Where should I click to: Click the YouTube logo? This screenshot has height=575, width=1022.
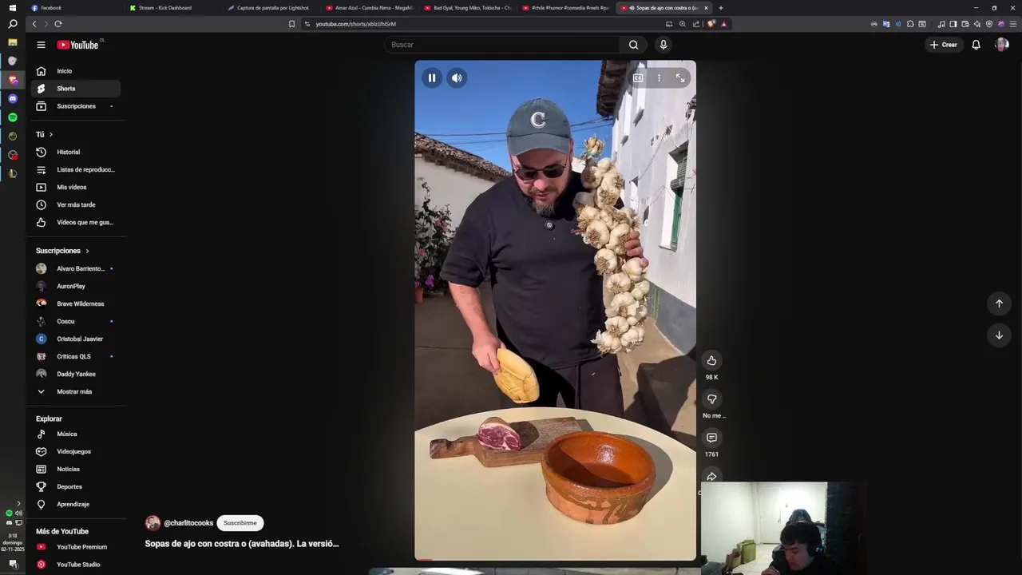point(77,45)
